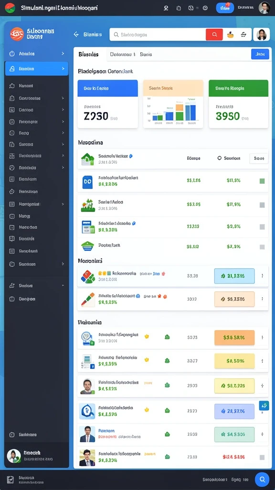Open avatar of the man wearing a cap
The width and height of the screenshot is (275, 490).
[87, 386]
